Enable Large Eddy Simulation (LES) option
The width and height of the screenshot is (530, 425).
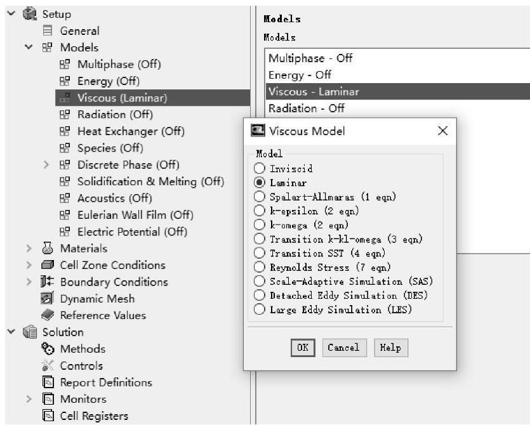[259, 310]
